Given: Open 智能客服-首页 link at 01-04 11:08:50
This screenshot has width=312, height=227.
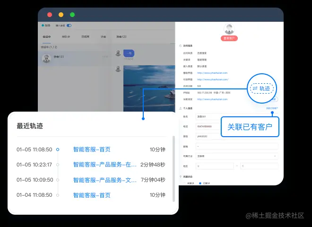Looking at the screenshot, I should coord(92,195).
